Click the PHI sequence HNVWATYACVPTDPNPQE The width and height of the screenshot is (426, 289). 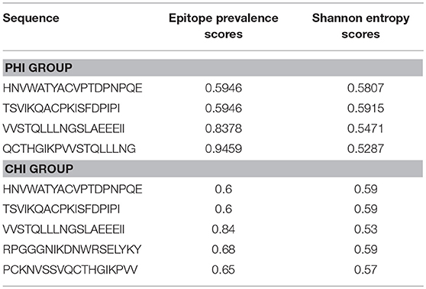[73, 88]
